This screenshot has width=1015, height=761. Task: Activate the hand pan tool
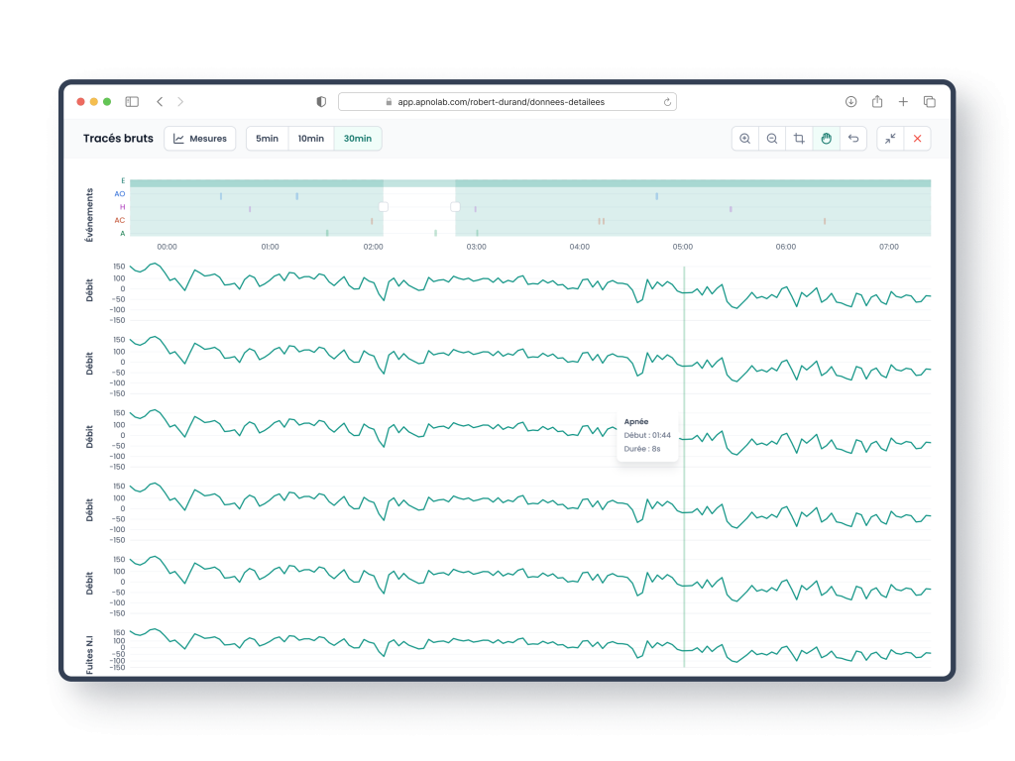click(x=826, y=139)
